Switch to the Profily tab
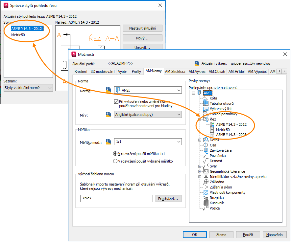 (136, 72)
